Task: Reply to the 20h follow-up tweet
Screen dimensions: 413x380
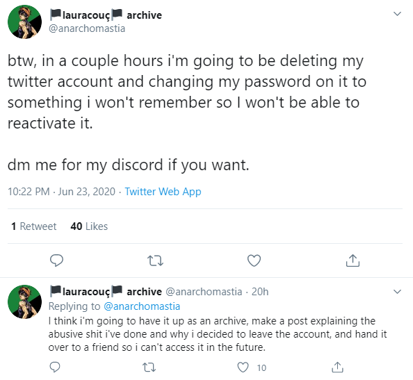Action: 55,367
